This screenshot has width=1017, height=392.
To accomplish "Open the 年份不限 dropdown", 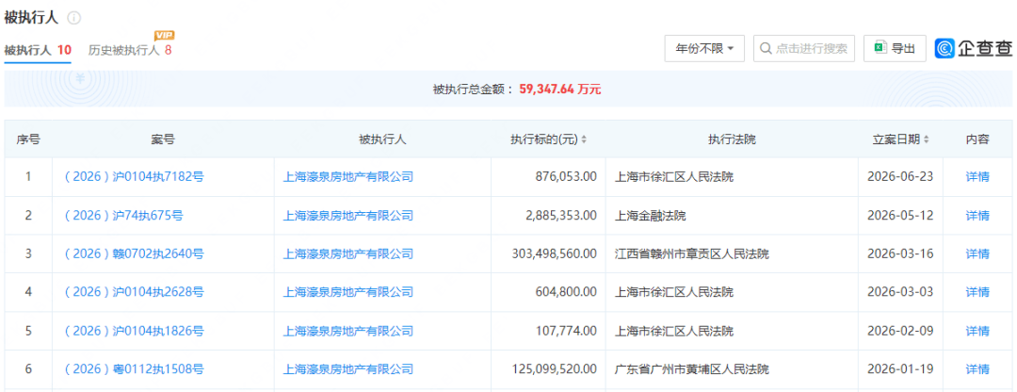I will (705, 49).
